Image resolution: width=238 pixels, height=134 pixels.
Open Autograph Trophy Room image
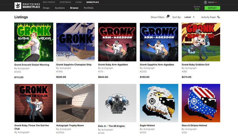[x=76, y=103]
